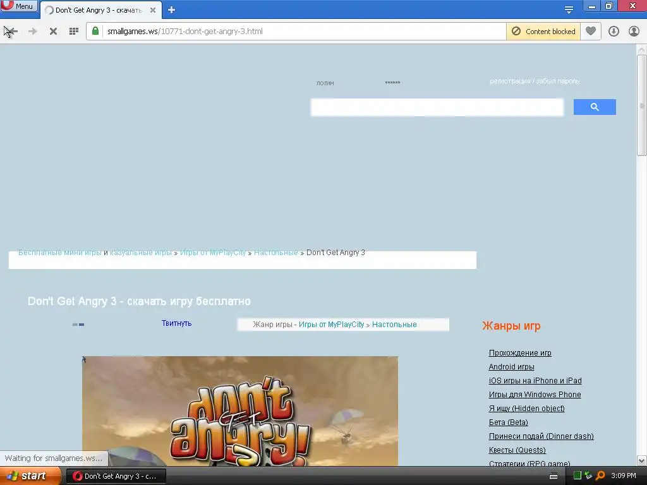The image size is (647, 485).
Task: Click the scrollbar up arrow
Action: [642, 49]
